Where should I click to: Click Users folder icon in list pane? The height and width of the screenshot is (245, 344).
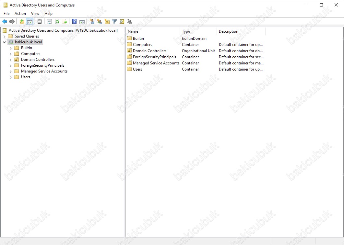point(129,69)
